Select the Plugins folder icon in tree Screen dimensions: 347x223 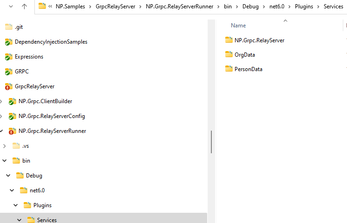point(27,205)
